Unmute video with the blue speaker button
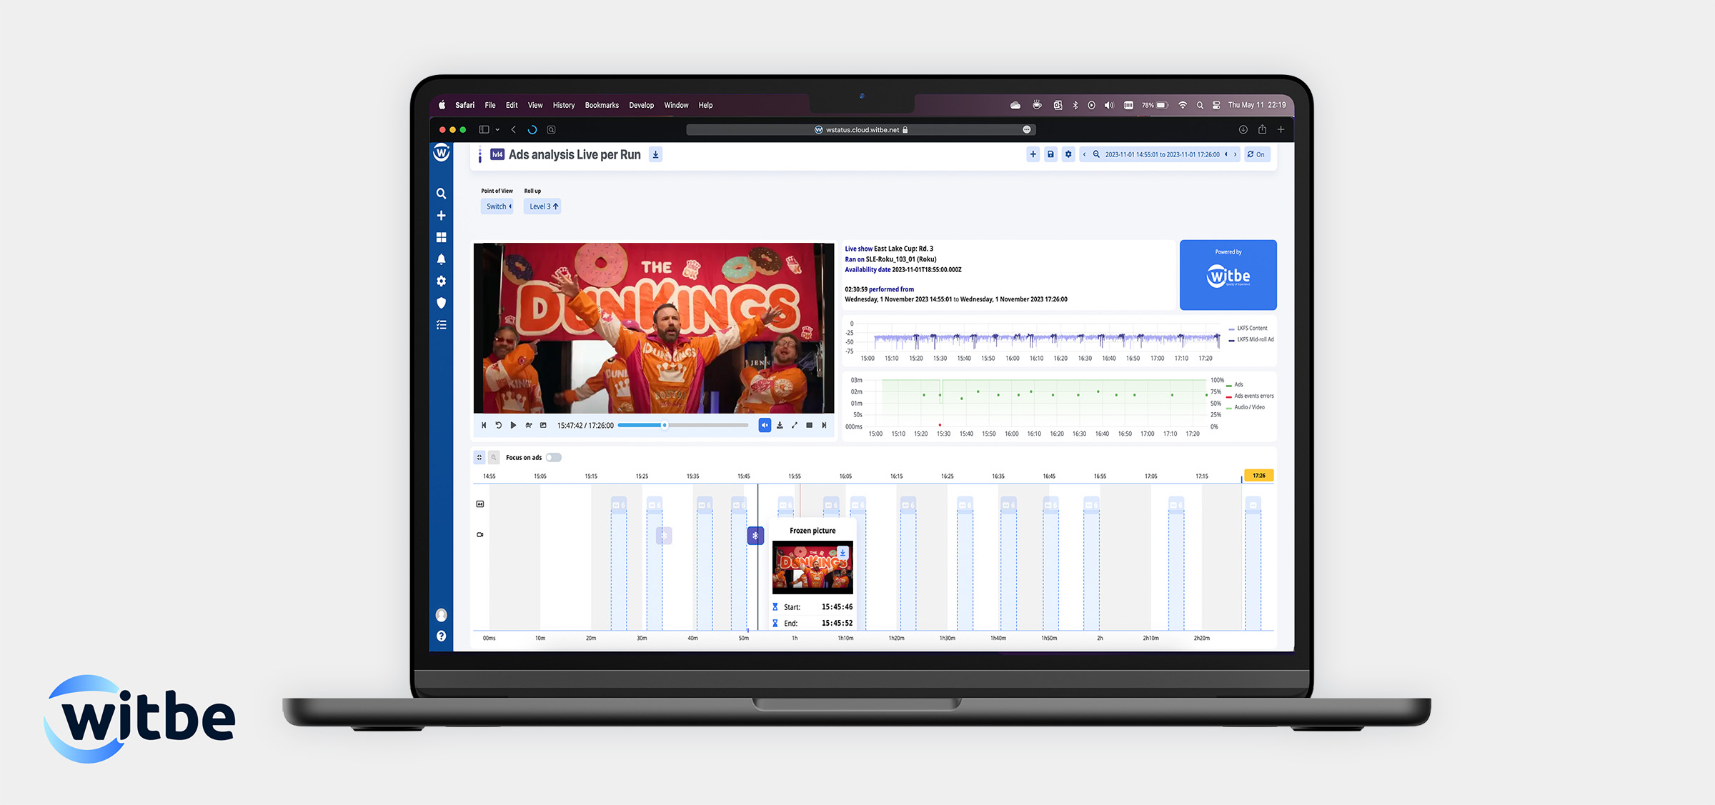1715x805 pixels. pos(765,425)
